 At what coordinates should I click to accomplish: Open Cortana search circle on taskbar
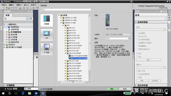pos(10,93)
